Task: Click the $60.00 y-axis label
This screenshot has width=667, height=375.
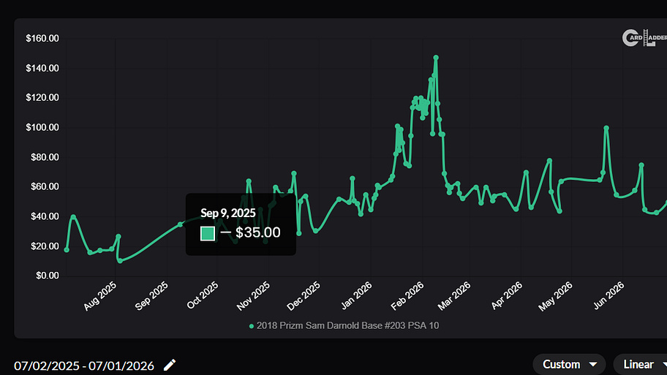Action: (45, 186)
